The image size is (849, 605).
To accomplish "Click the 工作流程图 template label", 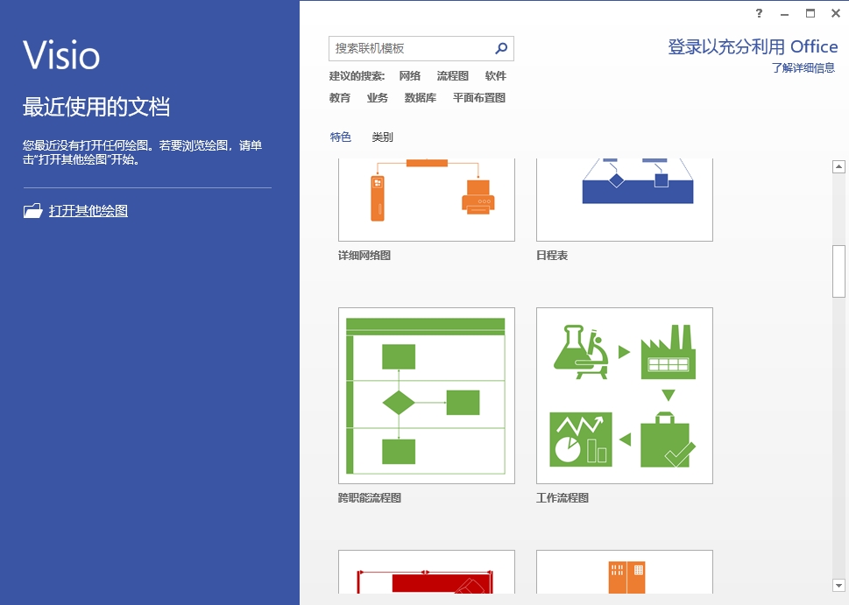I will pos(562,498).
